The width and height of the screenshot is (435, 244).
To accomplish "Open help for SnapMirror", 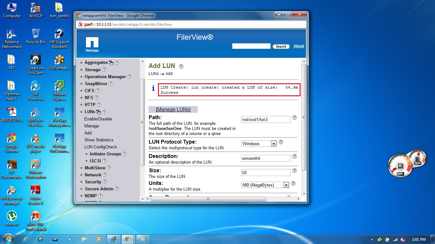I will 111,84.
